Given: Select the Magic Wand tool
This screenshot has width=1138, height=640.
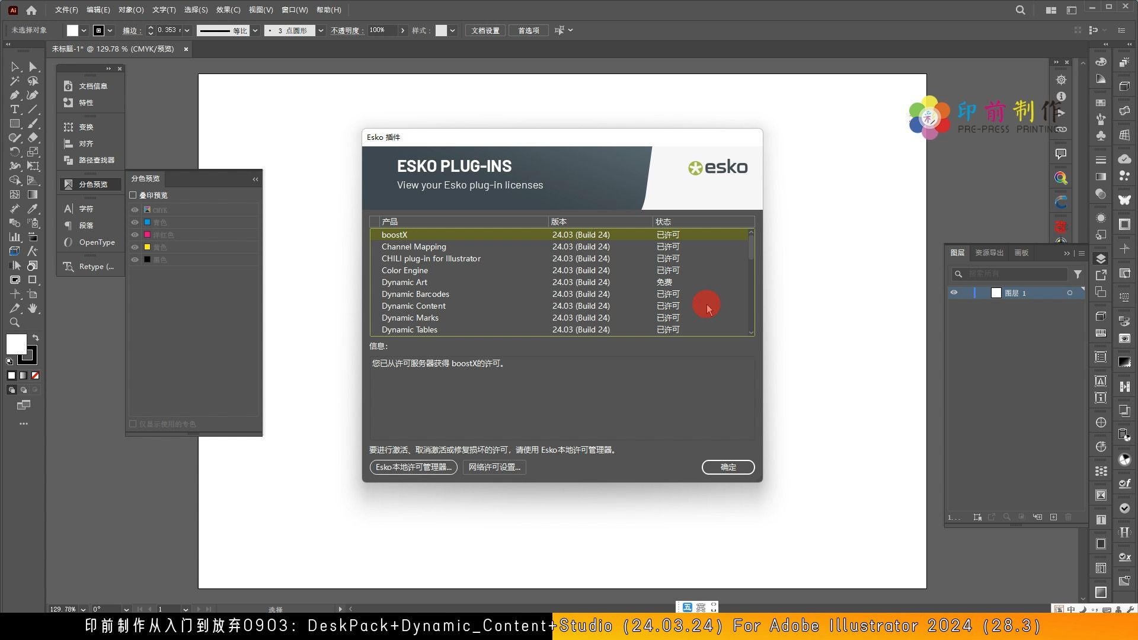Looking at the screenshot, I should pyautogui.click(x=15, y=81).
